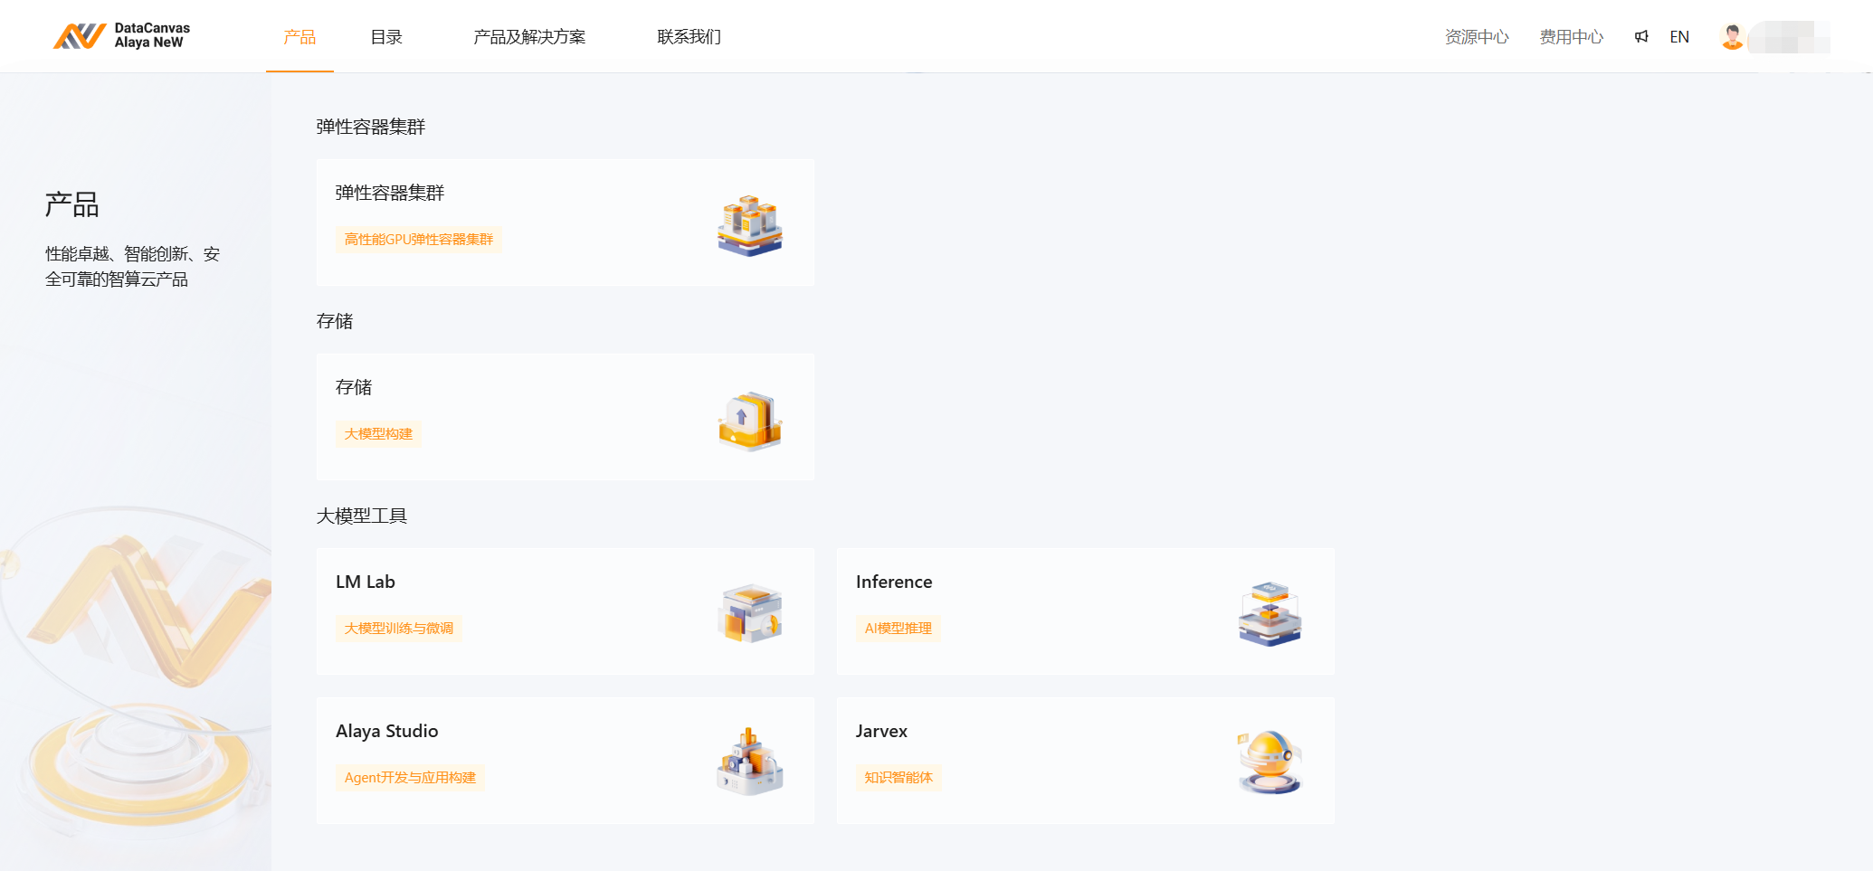Open the 目录 menu item

[386, 37]
